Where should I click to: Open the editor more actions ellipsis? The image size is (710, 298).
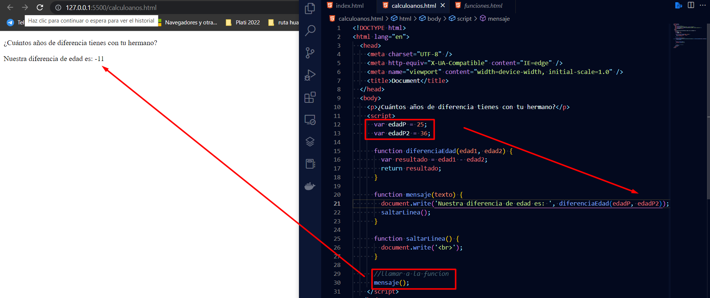click(x=703, y=5)
